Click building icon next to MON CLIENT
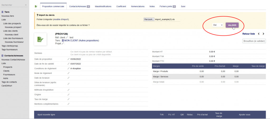 63,40
